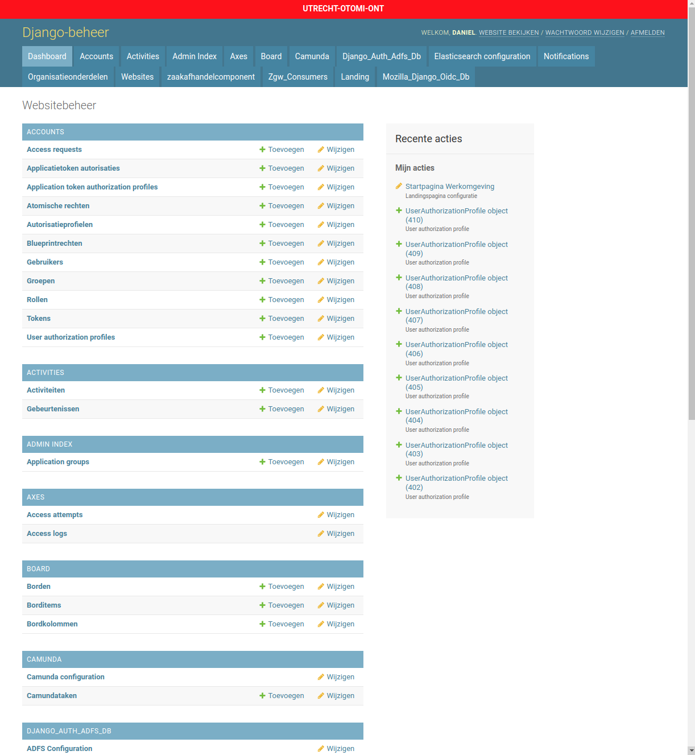
Task: Open the Notifications tab
Action: 566,56
